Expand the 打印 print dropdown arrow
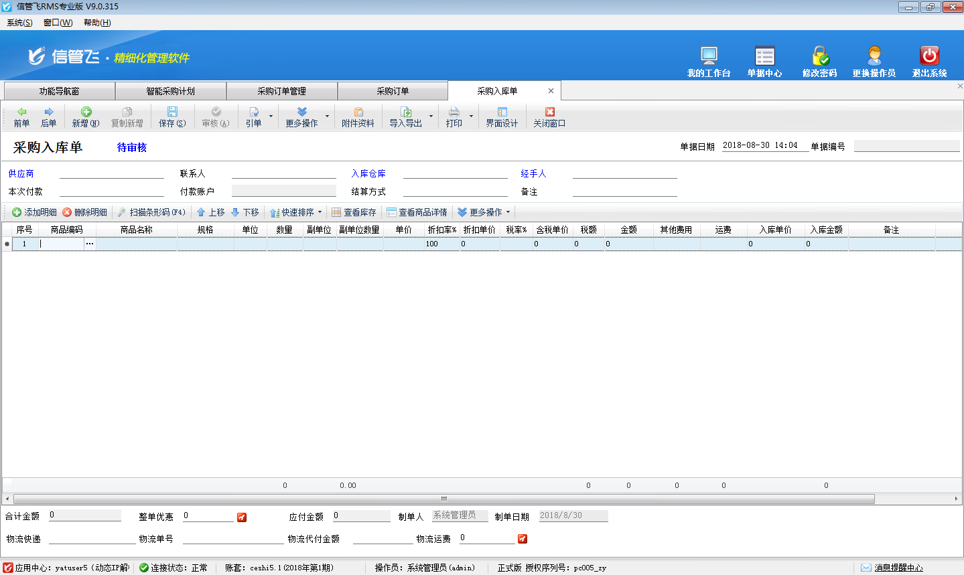964x575 pixels. (471, 116)
